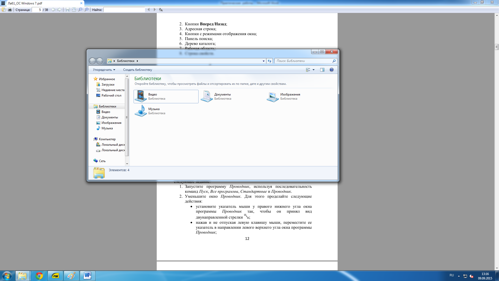The height and width of the screenshot is (281, 499).
Task: Select Загрузки in navigation pane
Action: pos(108,84)
